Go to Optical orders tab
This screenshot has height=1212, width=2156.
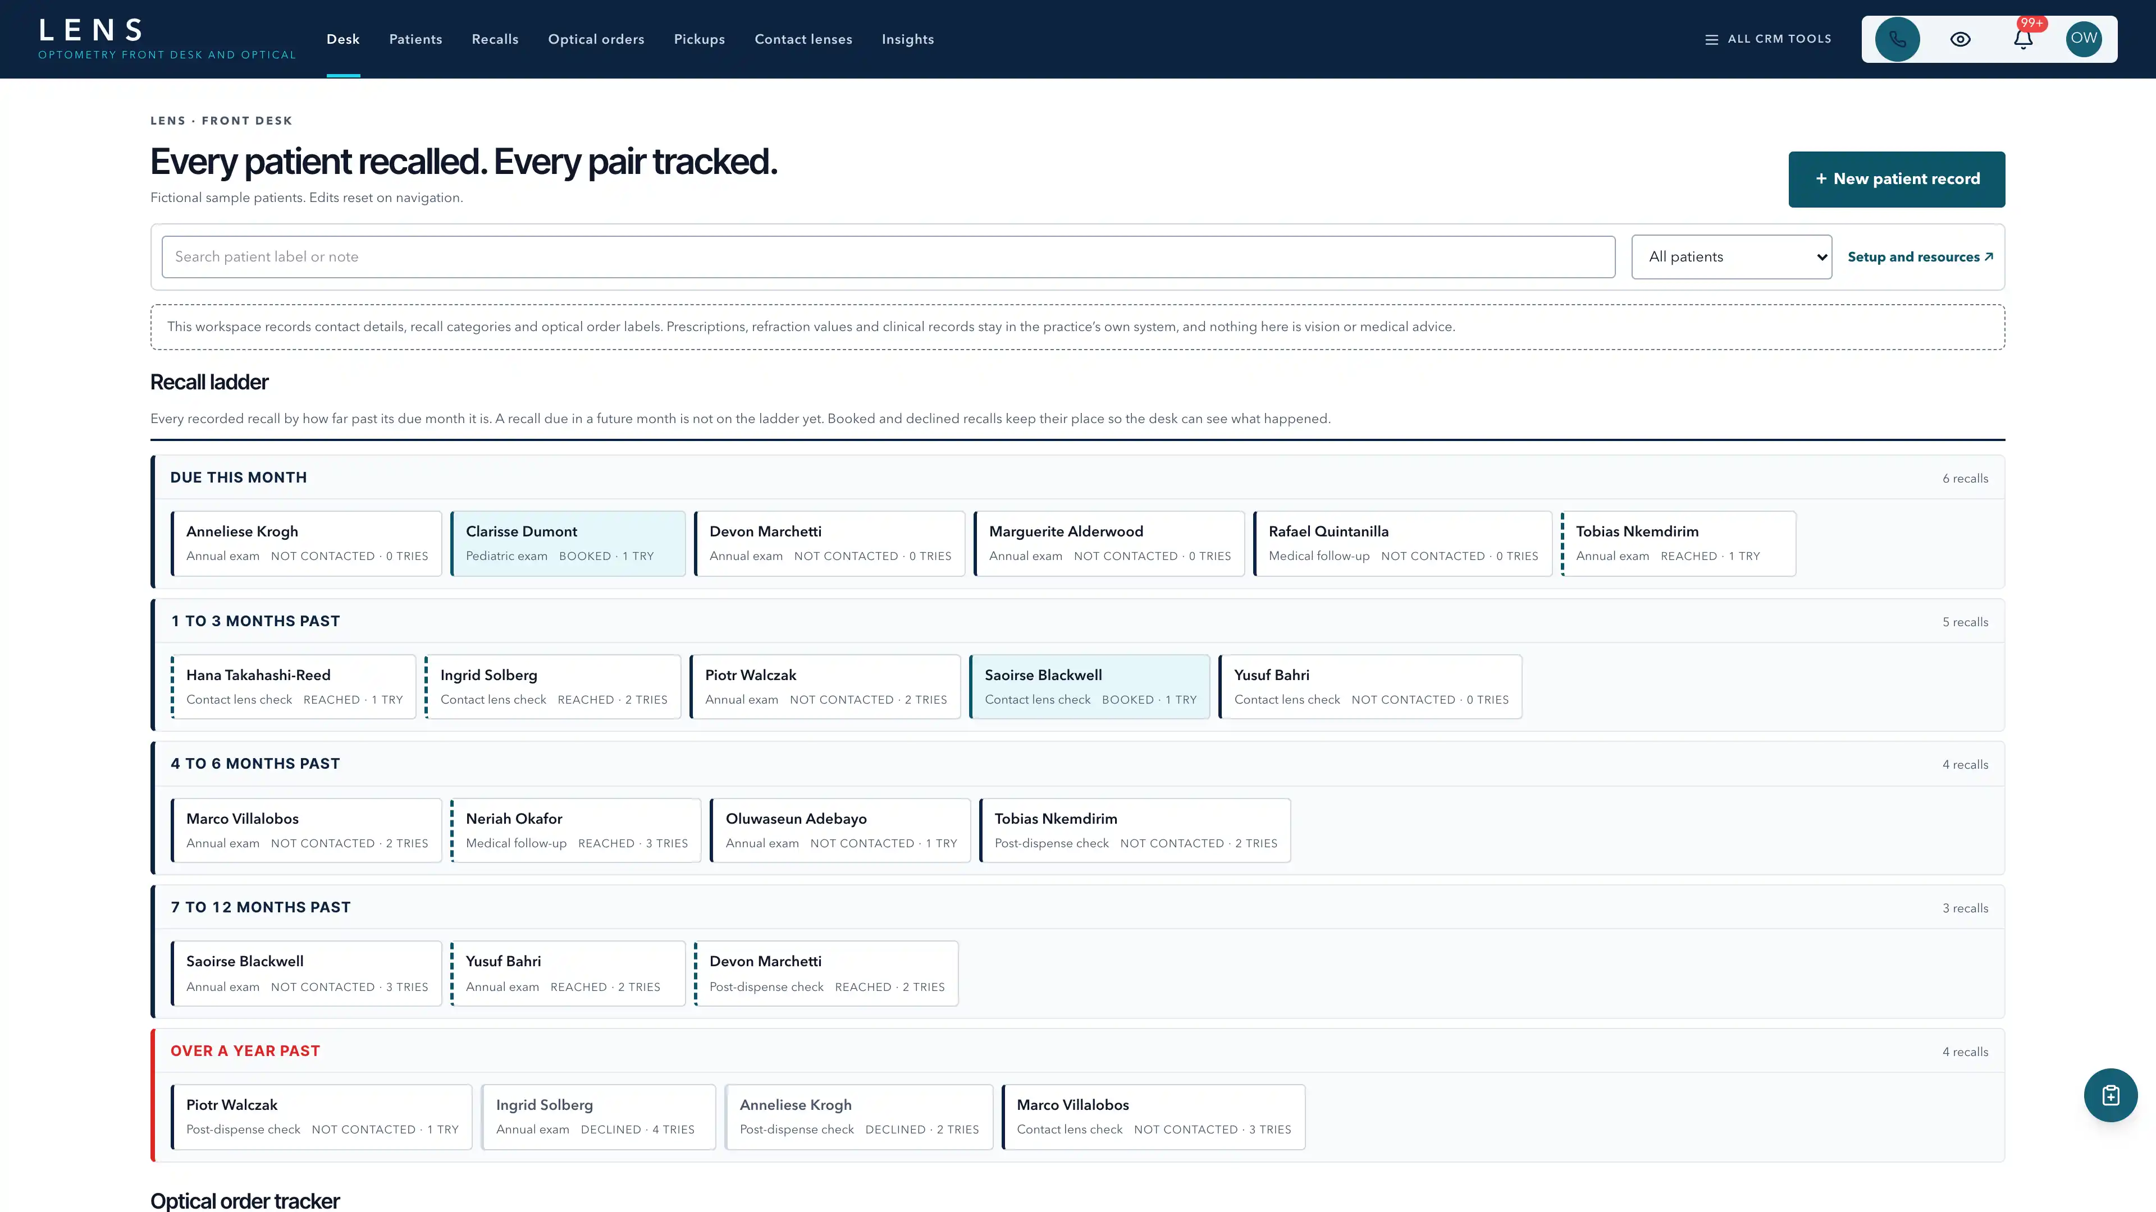[x=596, y=39]
